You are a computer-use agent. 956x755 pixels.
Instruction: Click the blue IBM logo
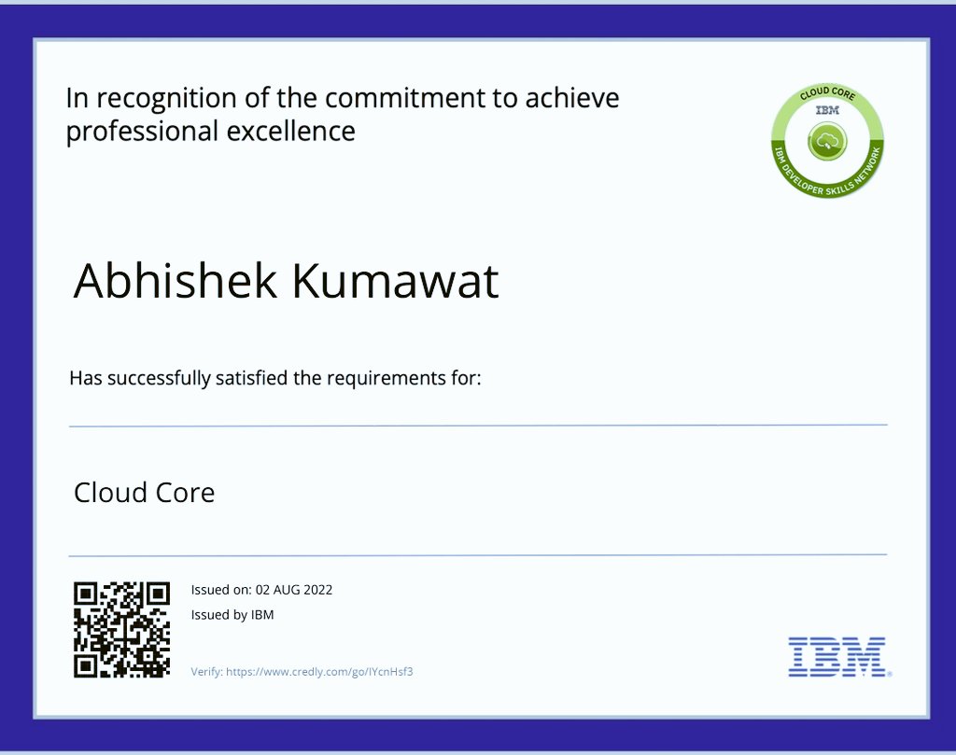[x=839, y=657]
